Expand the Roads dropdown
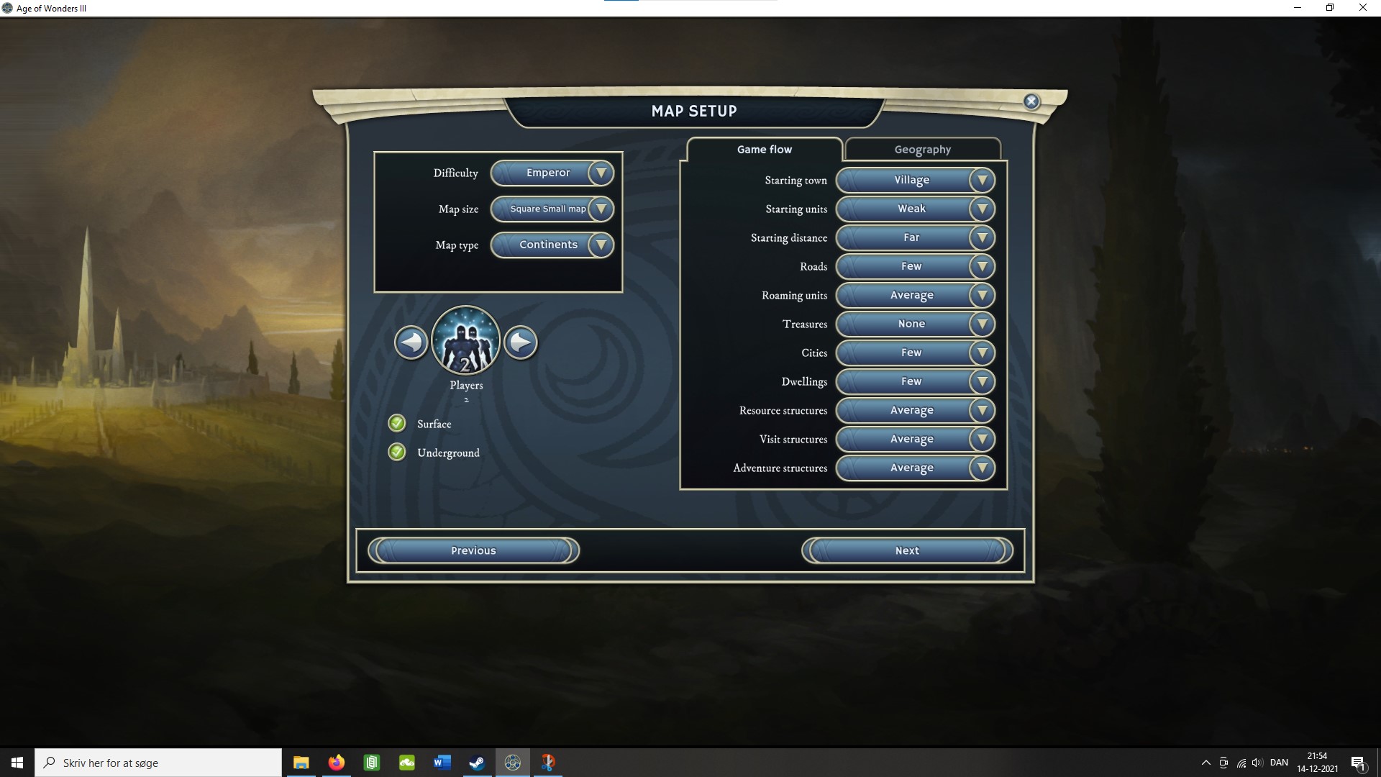Image resolution: width=1381 pixels, height=777 pixels. (916, 266)
